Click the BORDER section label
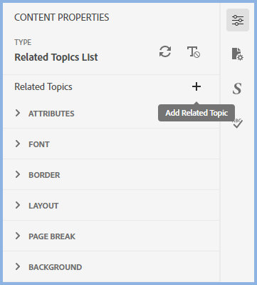The height and width of the screenshot is (285, 257). tap(44, 175)
